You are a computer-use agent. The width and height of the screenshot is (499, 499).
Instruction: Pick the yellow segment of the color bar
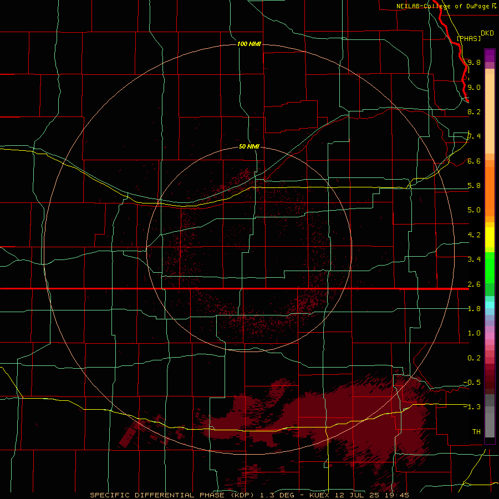[490, 237]
